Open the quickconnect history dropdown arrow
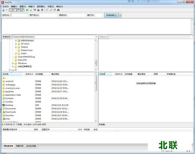 120,15
